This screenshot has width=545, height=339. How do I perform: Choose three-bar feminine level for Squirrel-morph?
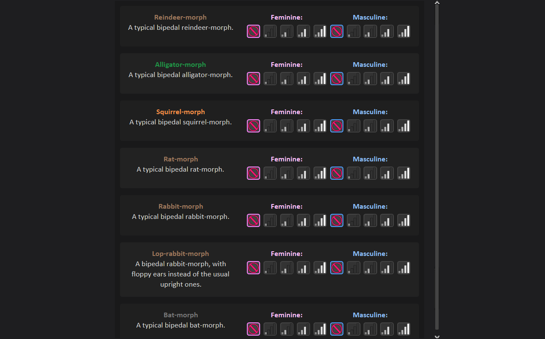[303, 126]
